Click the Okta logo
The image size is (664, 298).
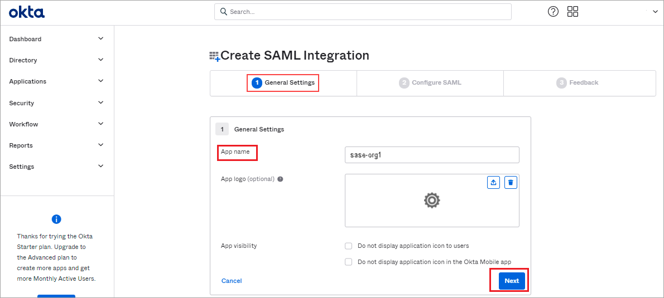pos(26,12)
